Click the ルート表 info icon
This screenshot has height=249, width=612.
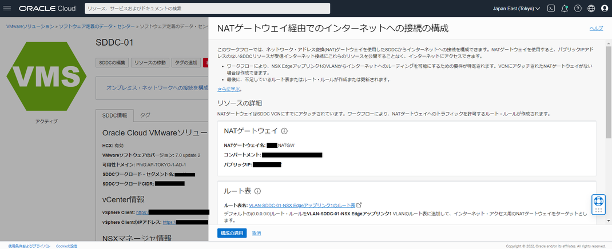pos(257,191)
